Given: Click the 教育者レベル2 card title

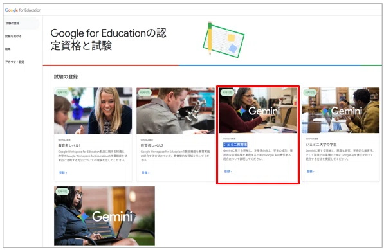Looking at the screenshot, I should [x=152, y=145].
